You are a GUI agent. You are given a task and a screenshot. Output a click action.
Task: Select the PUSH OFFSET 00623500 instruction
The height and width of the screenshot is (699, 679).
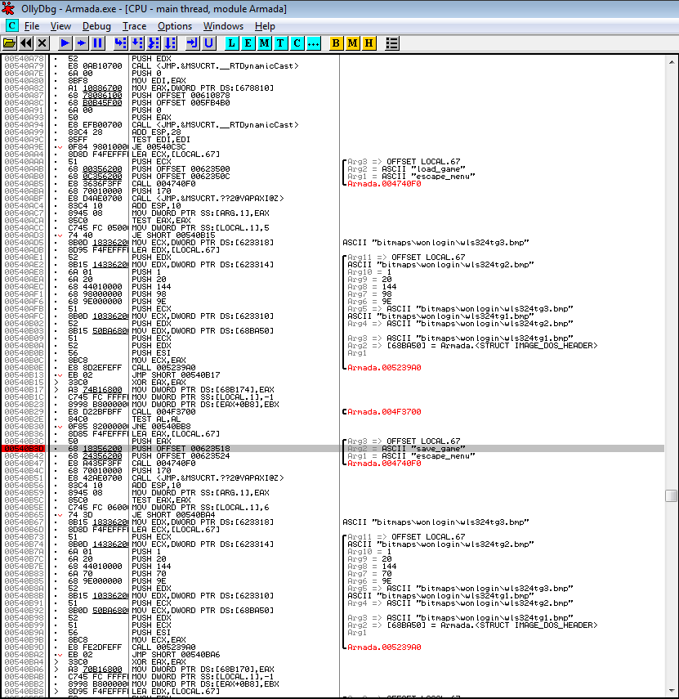coord(181,169)
